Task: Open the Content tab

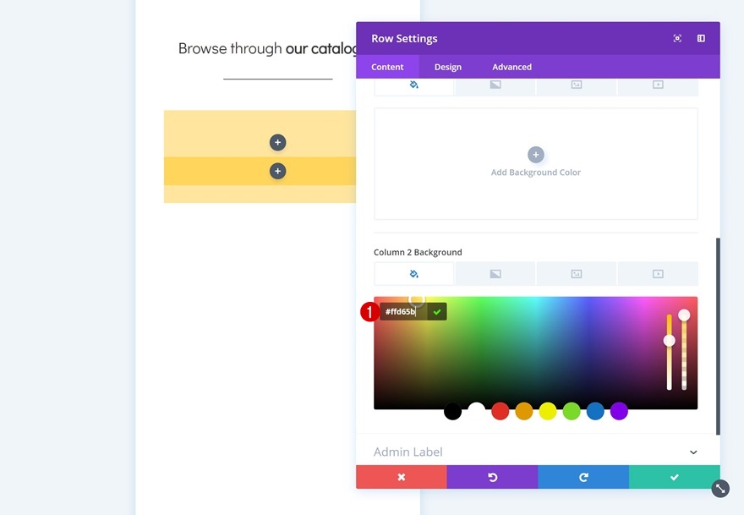Action: click(x=387, y=67)
